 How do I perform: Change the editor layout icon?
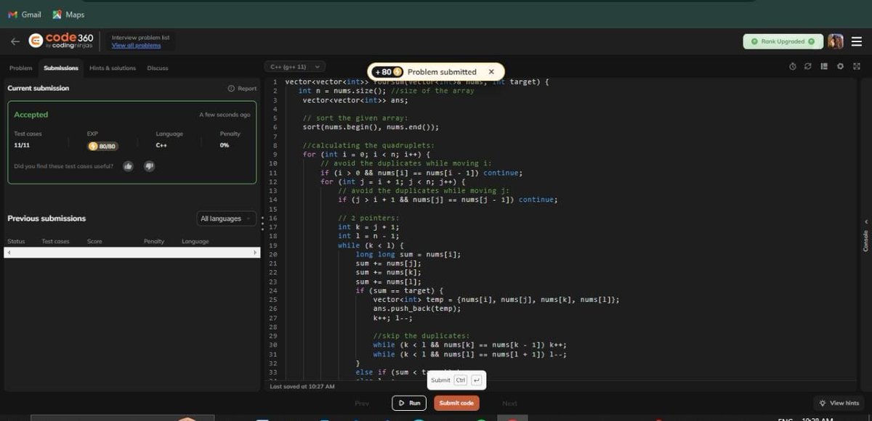point(824,67)
